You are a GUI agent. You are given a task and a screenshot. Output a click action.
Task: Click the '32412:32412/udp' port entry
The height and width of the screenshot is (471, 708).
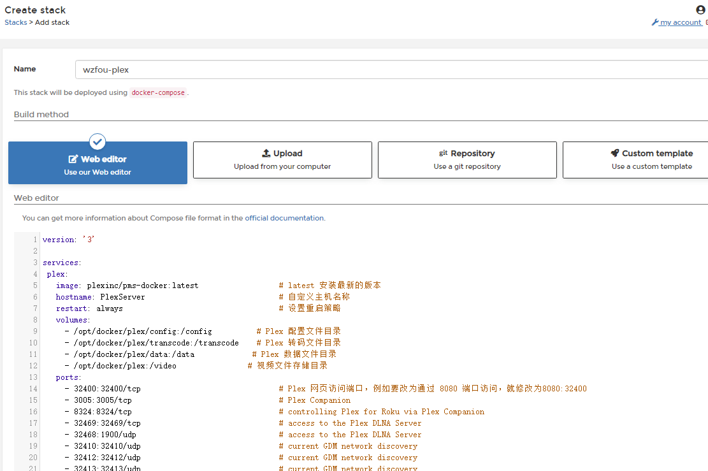pyautogui.click(x=107, y=458)
